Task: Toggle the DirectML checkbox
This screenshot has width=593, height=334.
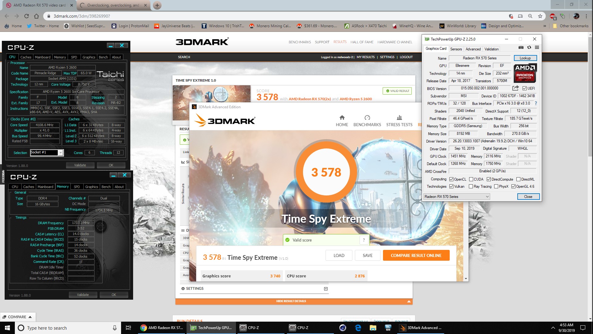Action: (x=518, y=179)
